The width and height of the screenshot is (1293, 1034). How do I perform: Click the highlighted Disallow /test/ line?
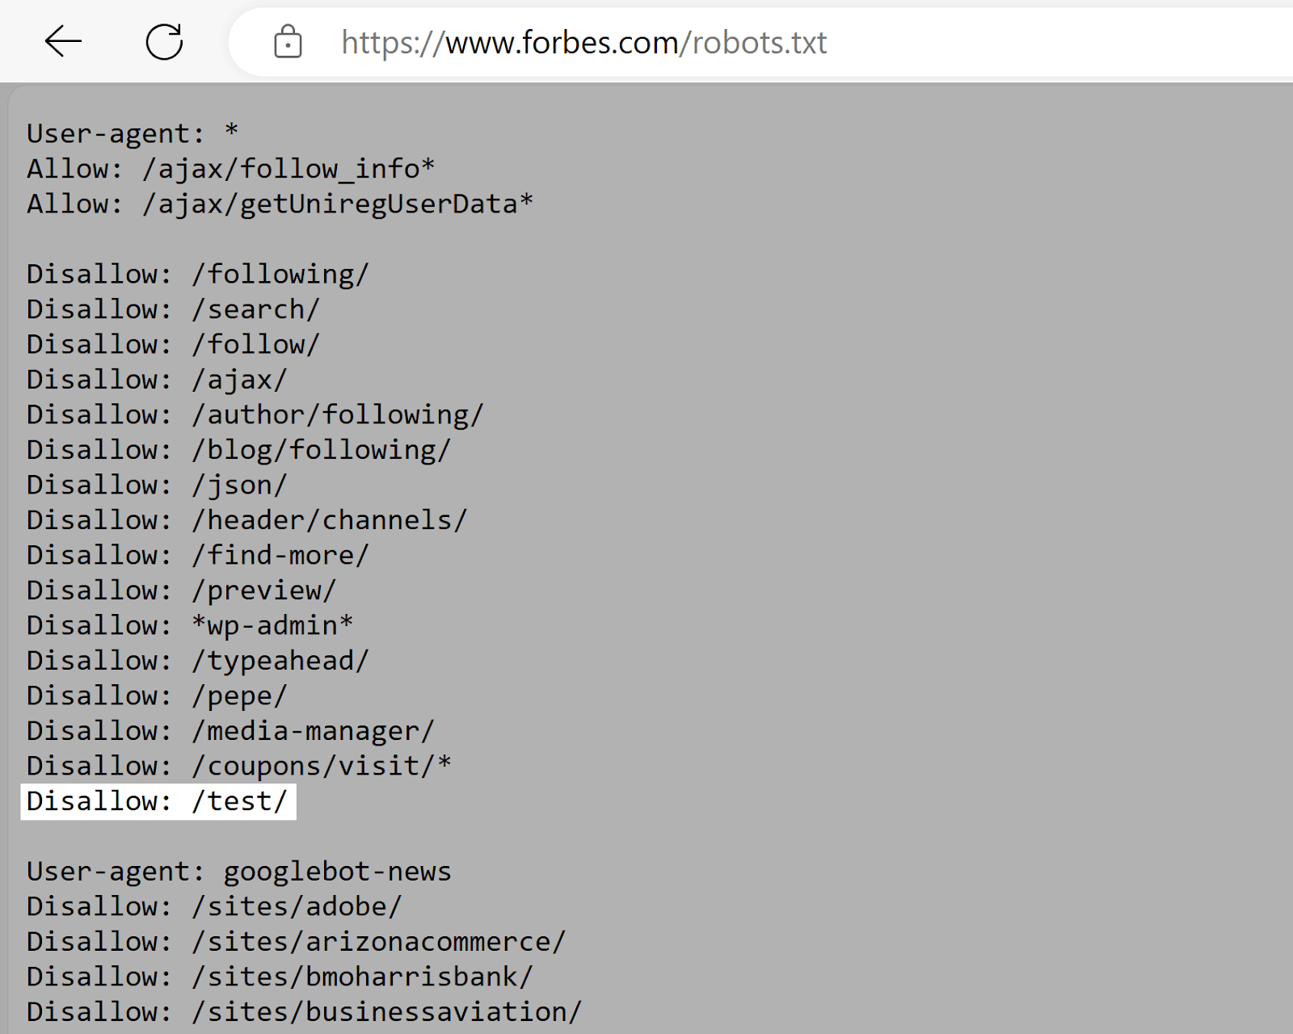pos(158,801)
